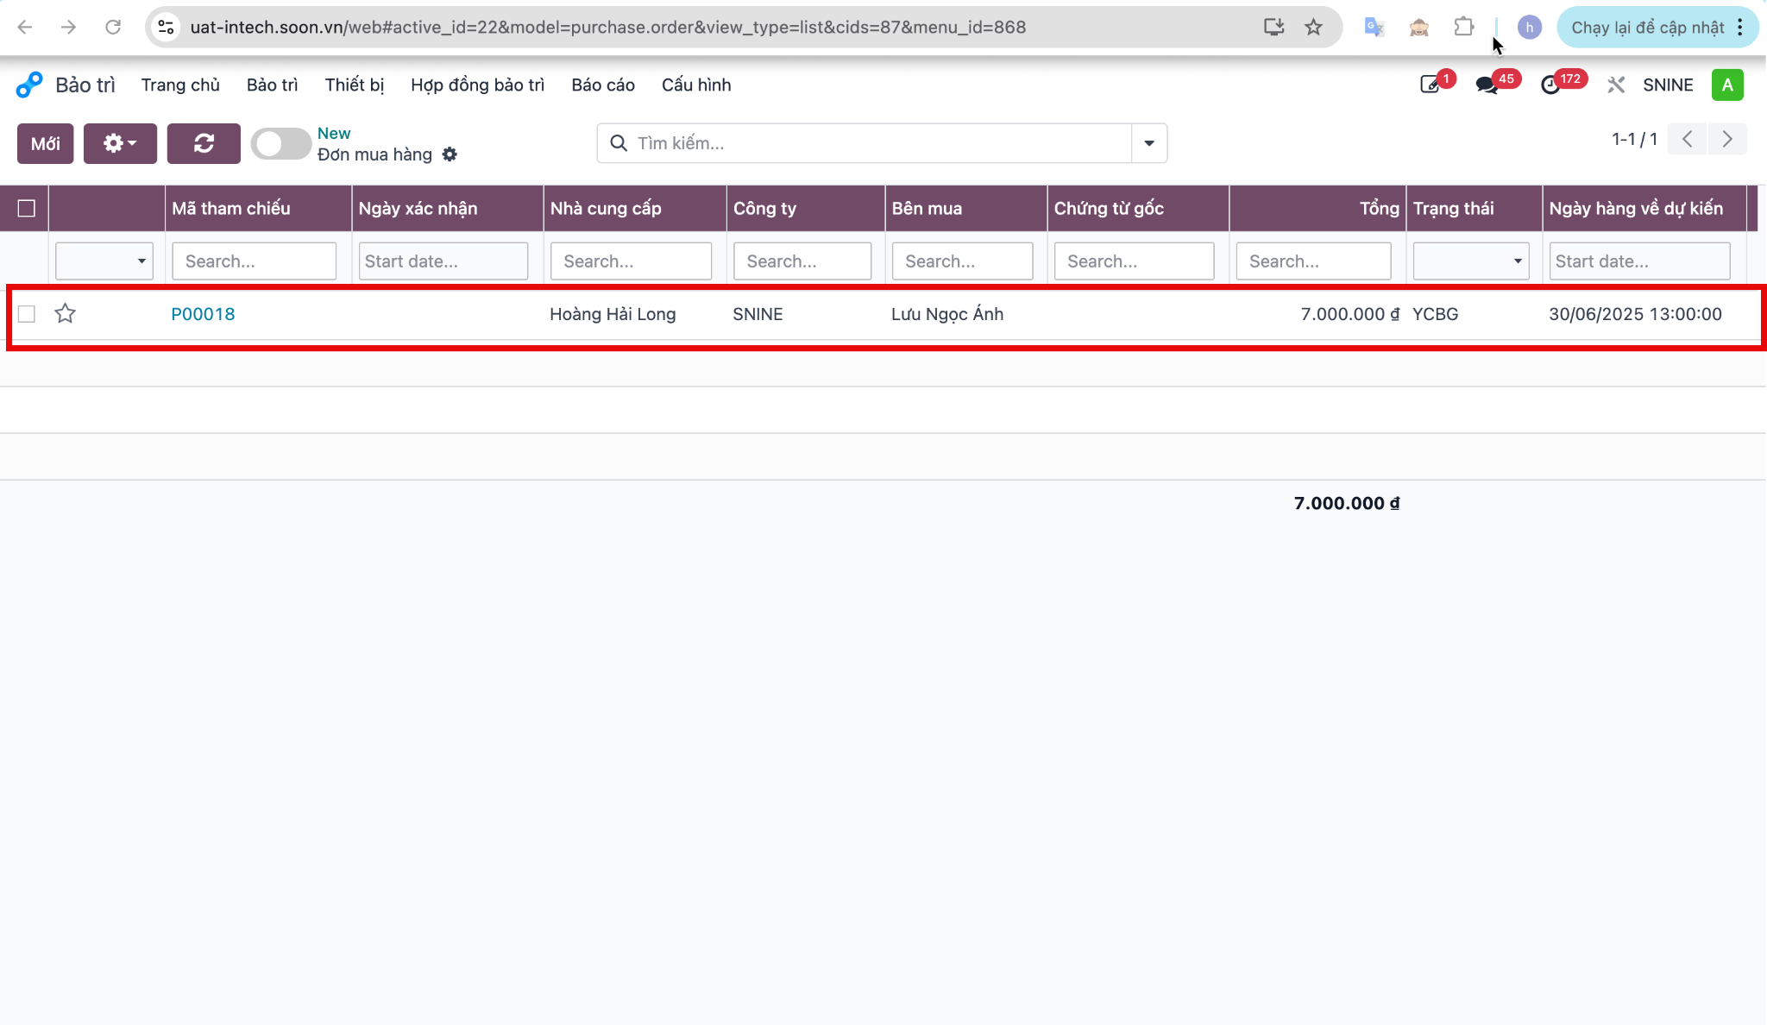
Task: Open the Trạng thái filter dropdown
Action: point(1470,261)
